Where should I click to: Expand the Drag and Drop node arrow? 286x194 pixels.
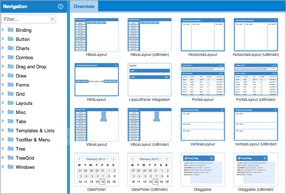(x=3, y=66)
